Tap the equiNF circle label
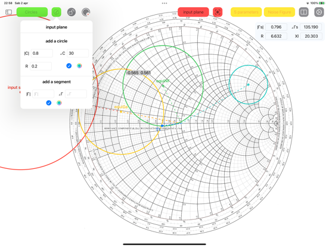The height and width of the screenshot is (247, 329). [163, 81]
